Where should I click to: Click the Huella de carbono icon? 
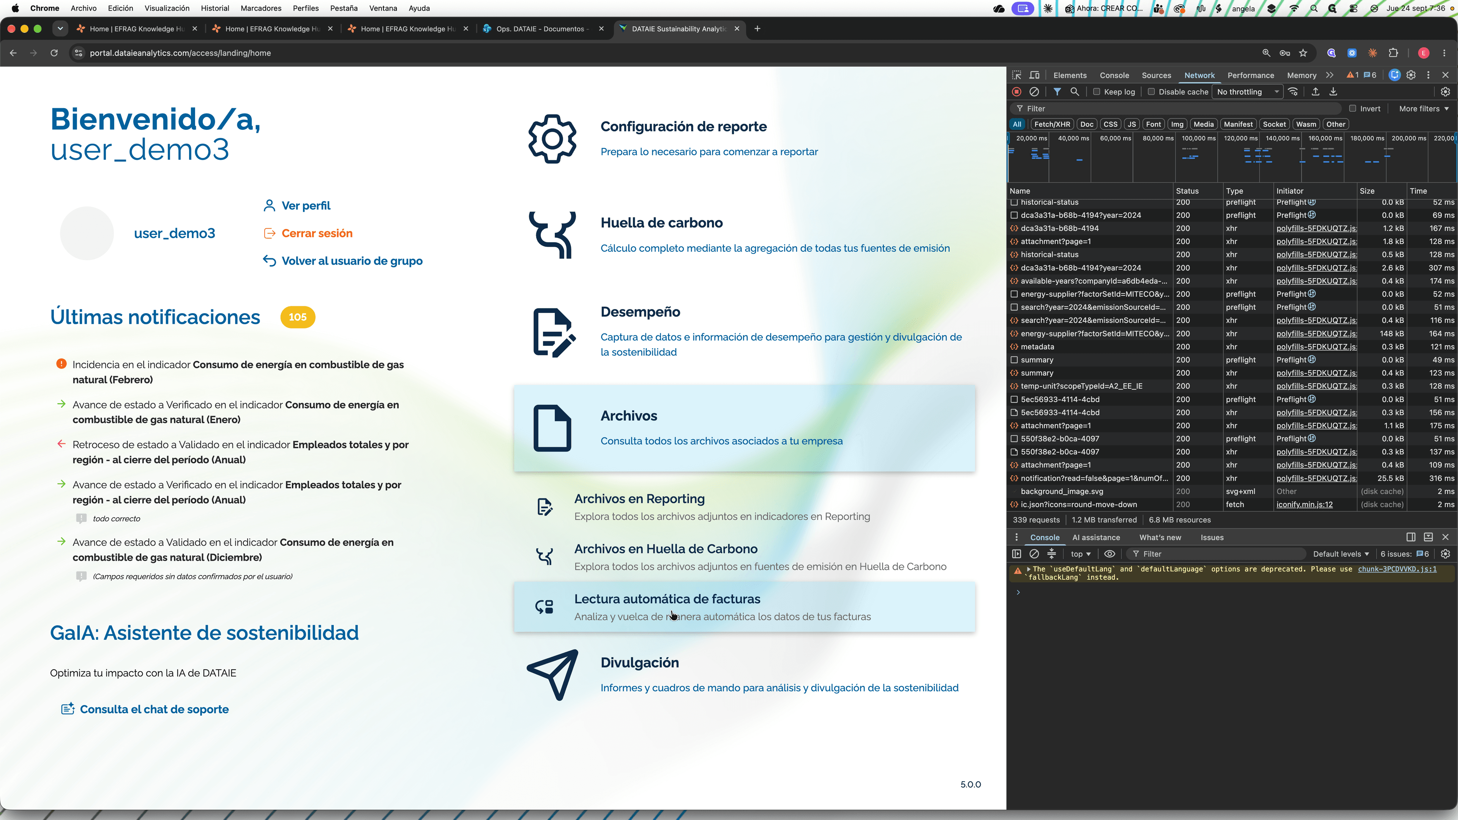click(x=552, y=235)
